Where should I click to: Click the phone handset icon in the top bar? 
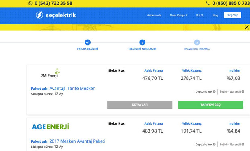(208, 3)
